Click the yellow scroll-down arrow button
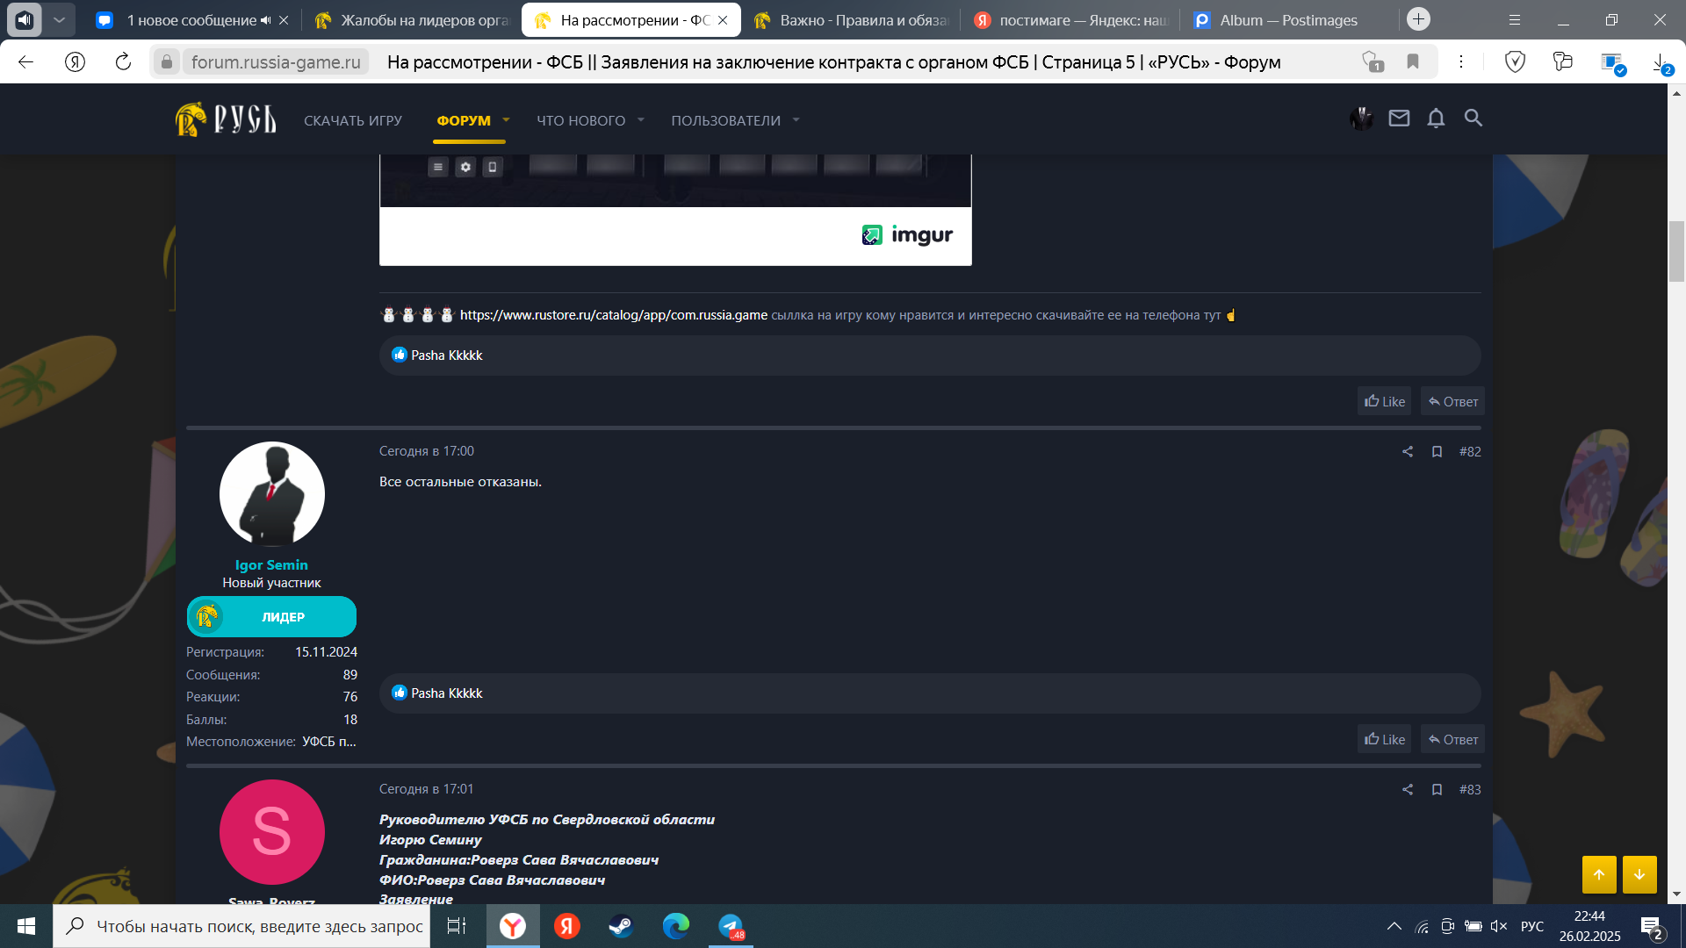The width and height of the screenshot is (1686, 948). (1639, 874)
